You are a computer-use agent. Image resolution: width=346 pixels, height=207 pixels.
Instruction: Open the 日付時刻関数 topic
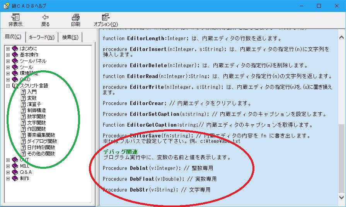pos(41,147)
